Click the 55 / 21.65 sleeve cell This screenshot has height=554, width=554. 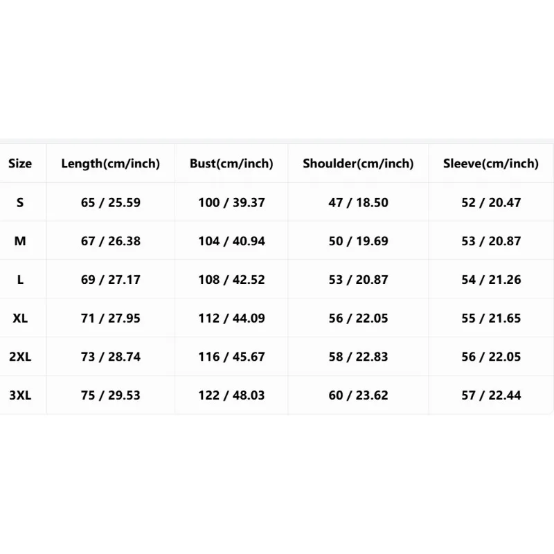point(491,318)
